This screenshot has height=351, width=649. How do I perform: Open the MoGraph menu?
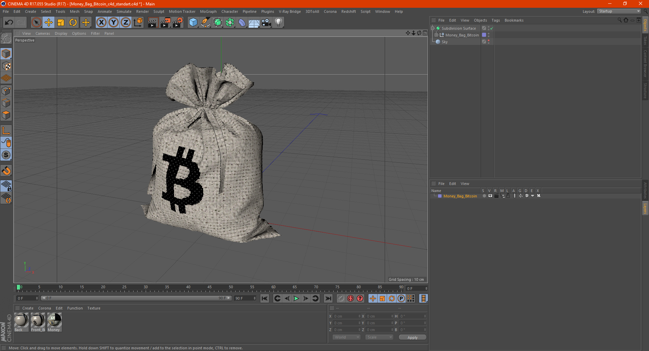coord(208,11)
